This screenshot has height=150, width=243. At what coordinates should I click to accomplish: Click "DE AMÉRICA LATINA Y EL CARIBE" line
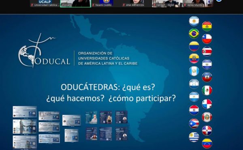point(108,63)
